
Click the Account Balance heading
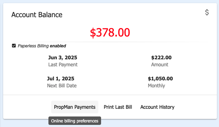tap(37, 15)
